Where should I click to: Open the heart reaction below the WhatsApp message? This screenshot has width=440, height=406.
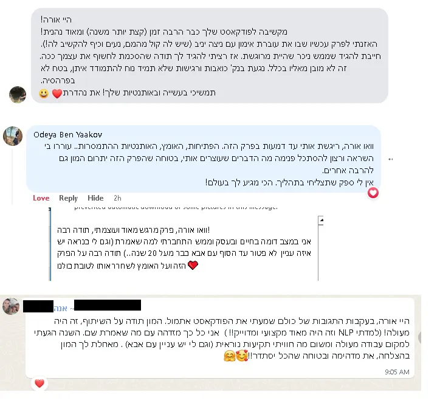click(x=40, y=384)
